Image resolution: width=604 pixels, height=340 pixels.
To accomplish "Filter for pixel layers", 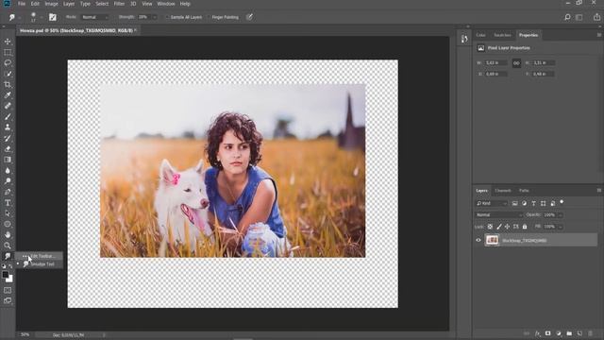I will 514,203.
